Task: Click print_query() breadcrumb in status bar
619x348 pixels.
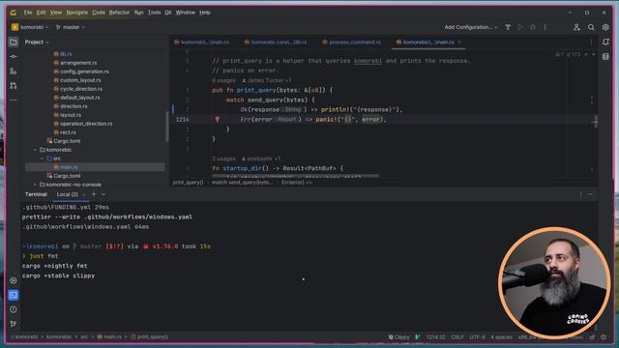Action: (149, 337)
